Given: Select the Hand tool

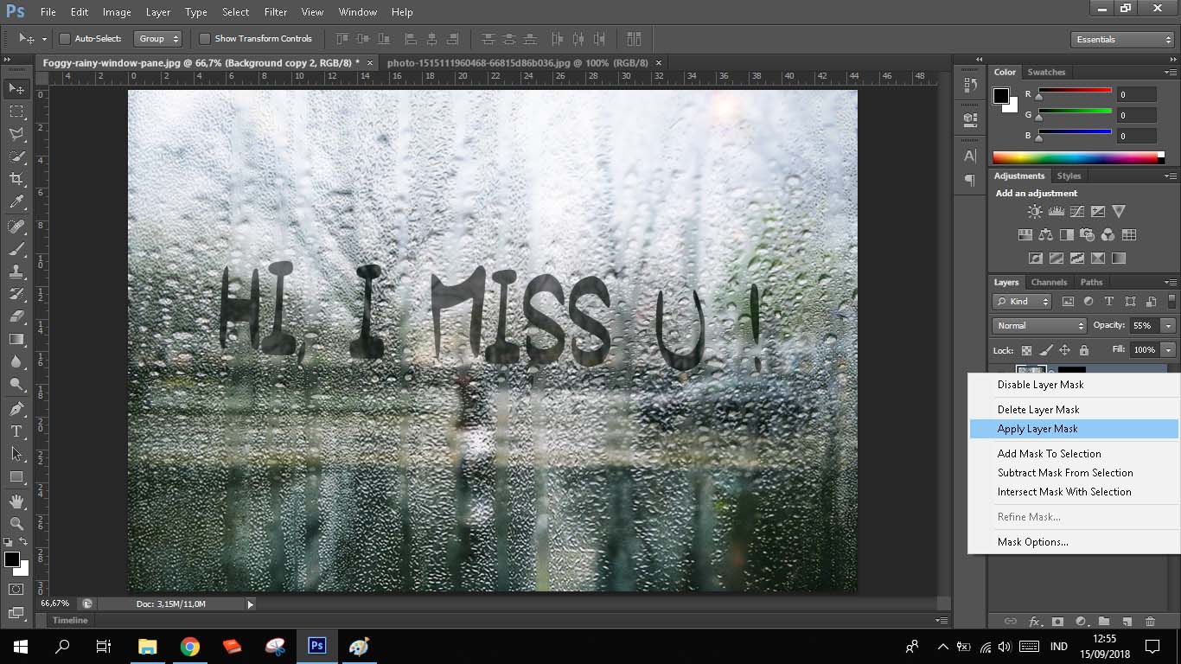Looking at the screenshot, I should pyautogui.click(x=16, y=501).
